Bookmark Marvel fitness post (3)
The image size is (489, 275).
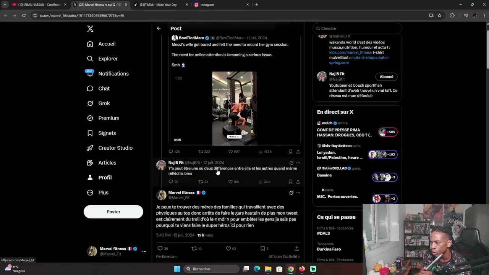[x=262, y=249]
